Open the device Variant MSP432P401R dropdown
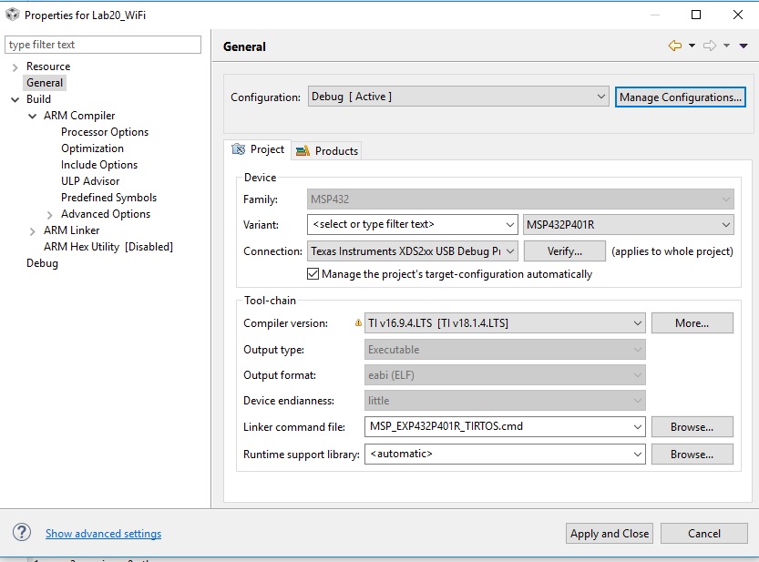This screenshot has height=562, width=759. 629,224
